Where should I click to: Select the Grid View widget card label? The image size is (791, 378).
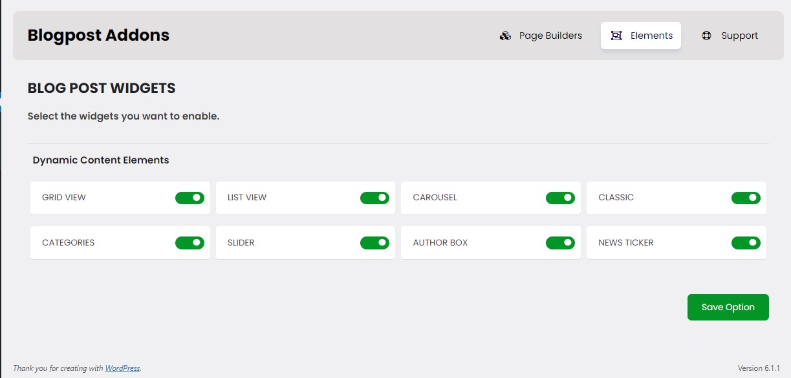point(64,198)
